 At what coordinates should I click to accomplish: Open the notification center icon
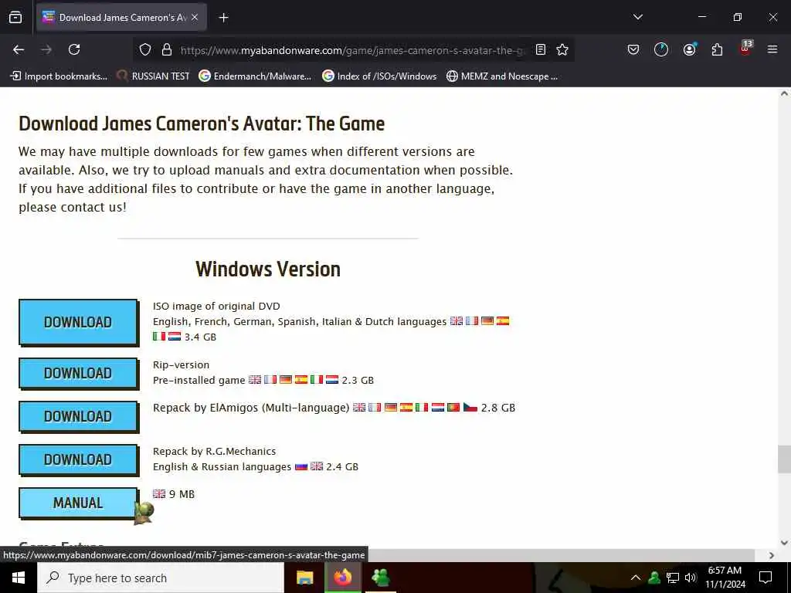(766, 578)
